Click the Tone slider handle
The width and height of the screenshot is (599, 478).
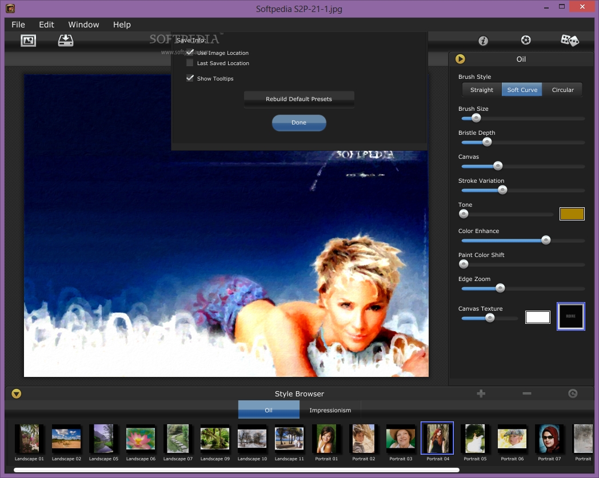(x=464, y=214)
